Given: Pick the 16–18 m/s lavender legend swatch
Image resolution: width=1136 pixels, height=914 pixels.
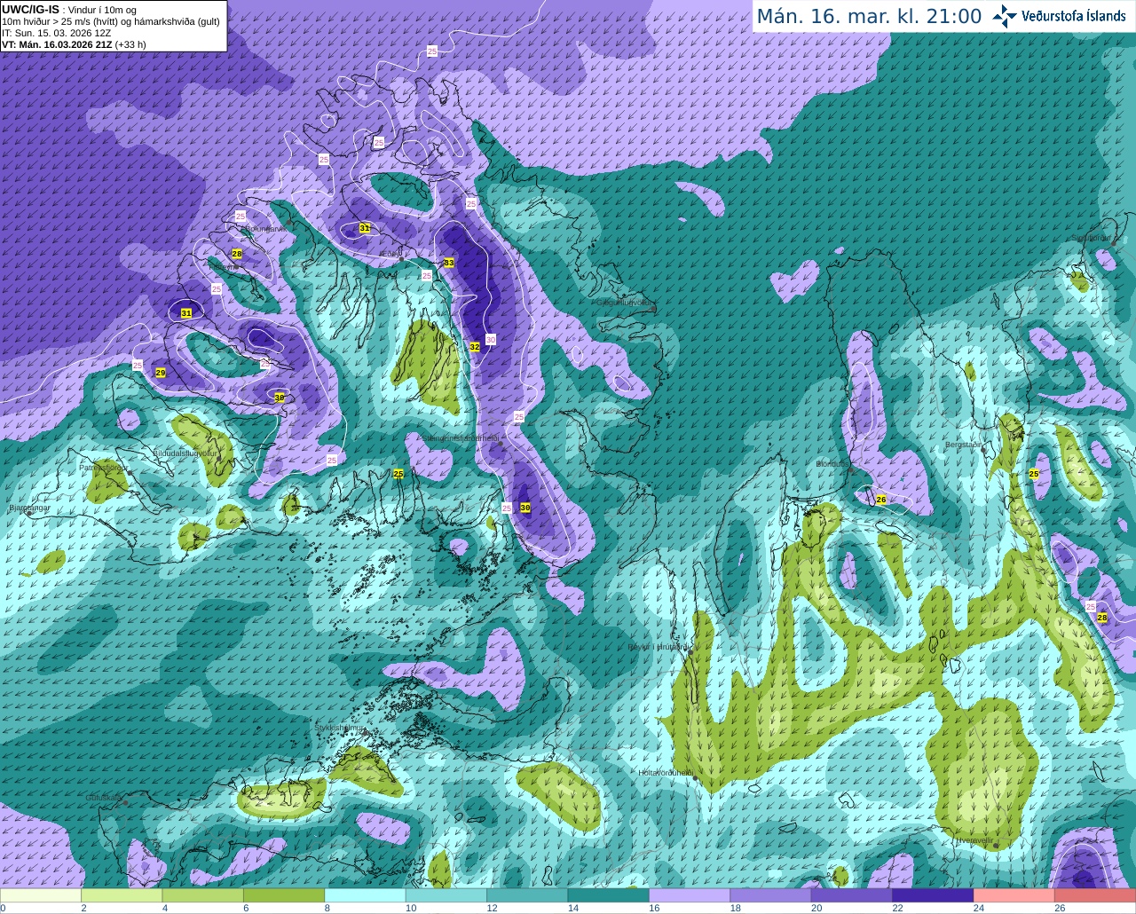Looking at the screenshot, I should pos(690,896).
